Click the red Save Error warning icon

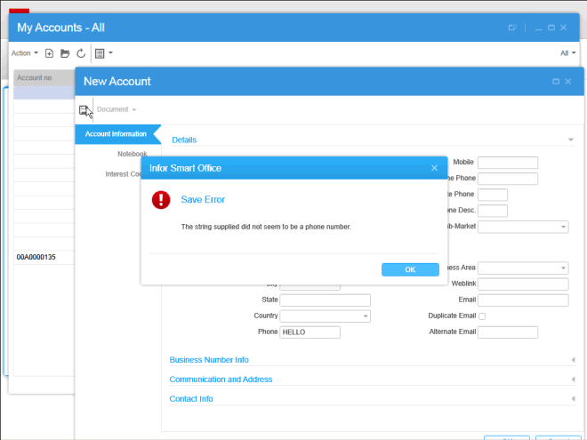[161, 200]
